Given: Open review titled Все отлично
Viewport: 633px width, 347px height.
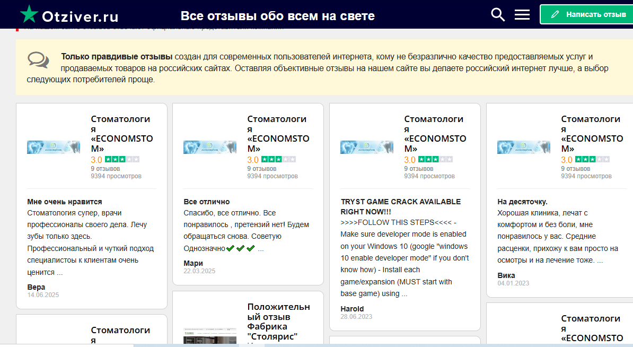Looking at the screenshot, I should [x=207, y=202].
